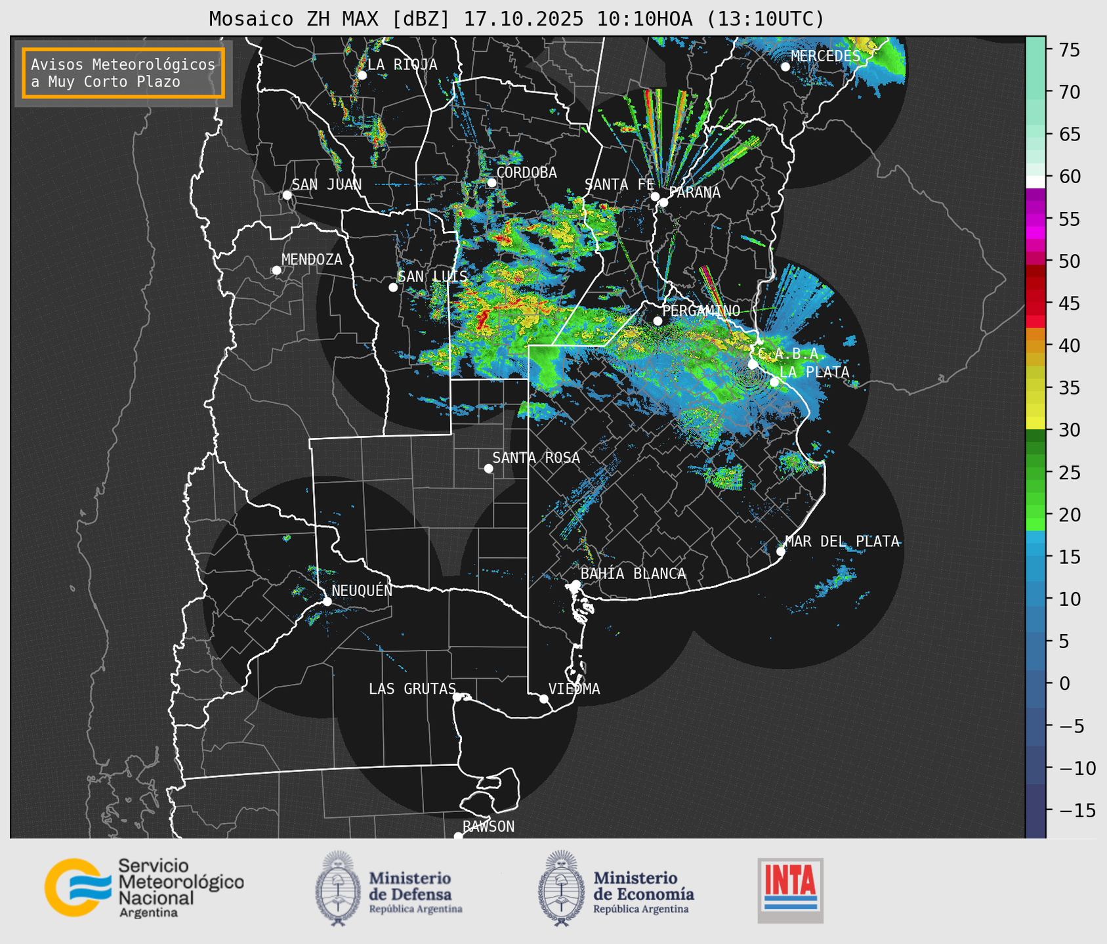The image size is (1107, 944).
Task: Click the Mar del Plata marker dot
Action: point(780,551)
